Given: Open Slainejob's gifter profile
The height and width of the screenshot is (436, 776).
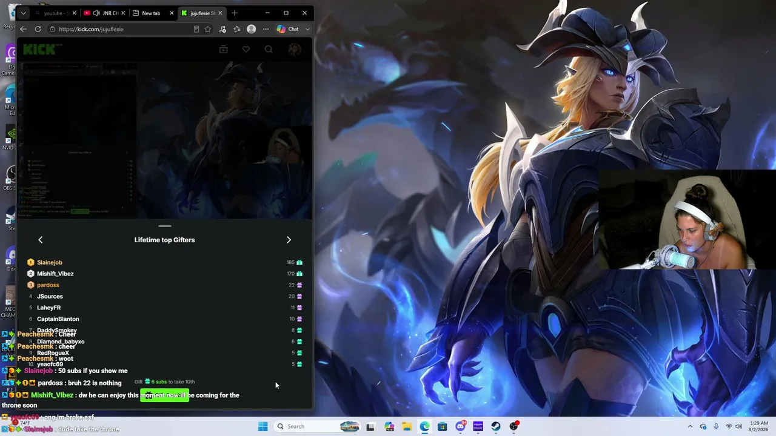Looking at the screenshot, I should point(50,262).
